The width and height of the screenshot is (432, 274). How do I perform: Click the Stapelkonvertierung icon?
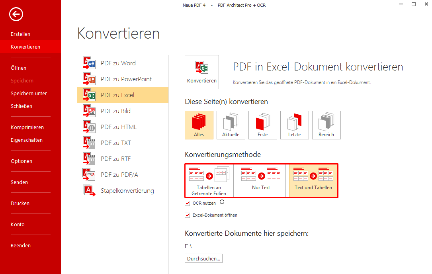pyautogui.click(x=89, y=190)
